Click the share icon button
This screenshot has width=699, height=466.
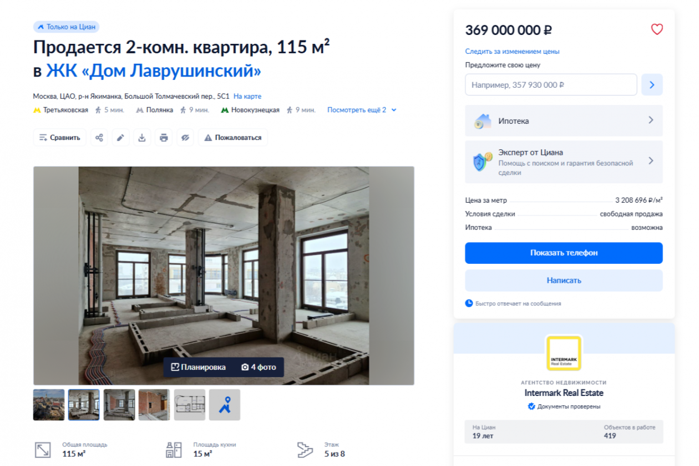[99, 137]
